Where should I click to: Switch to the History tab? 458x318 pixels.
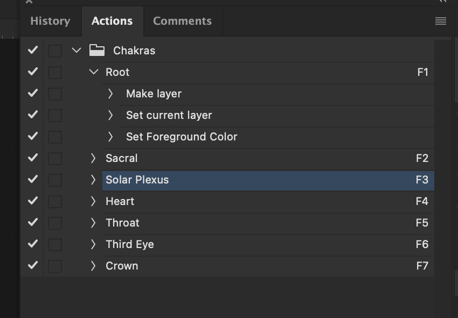[x=50, y=21]
